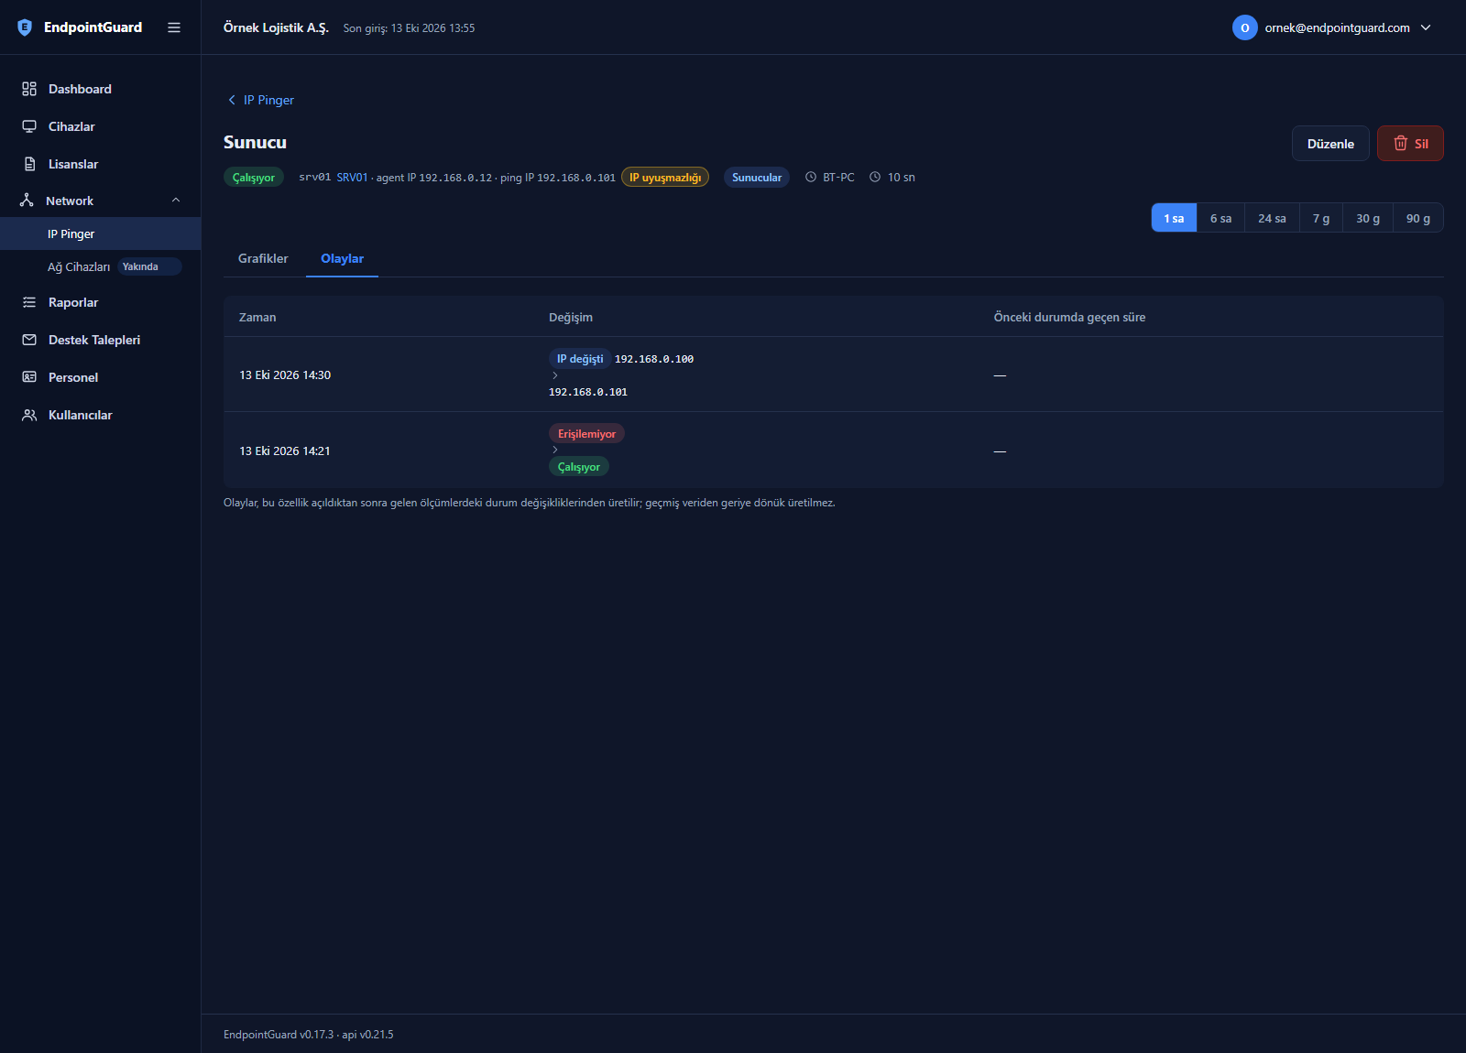Image resolution: width=1466 pixels, height=1053 pixels.
Task: Click the Cihazlar monitor icon
Action: (29, 126)
